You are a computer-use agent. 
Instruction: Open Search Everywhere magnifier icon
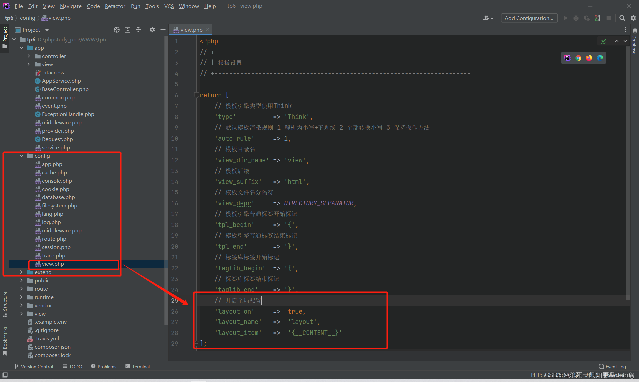click(x=622, y=18)
